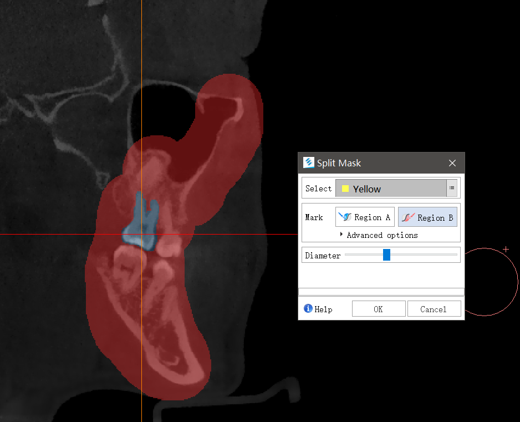Click the yellow color swatch
This screenshot has height=422, width=520.
coord(345,189)
